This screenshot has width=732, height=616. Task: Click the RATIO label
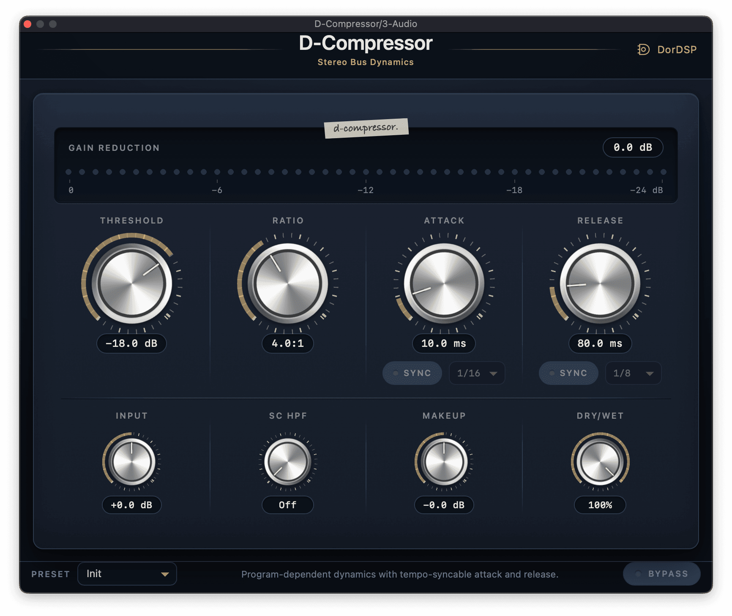288,221
